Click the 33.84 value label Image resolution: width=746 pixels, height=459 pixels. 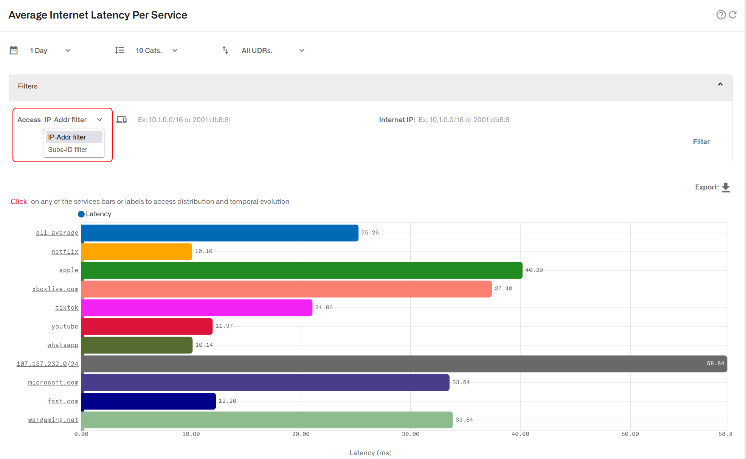click(464, 420)
